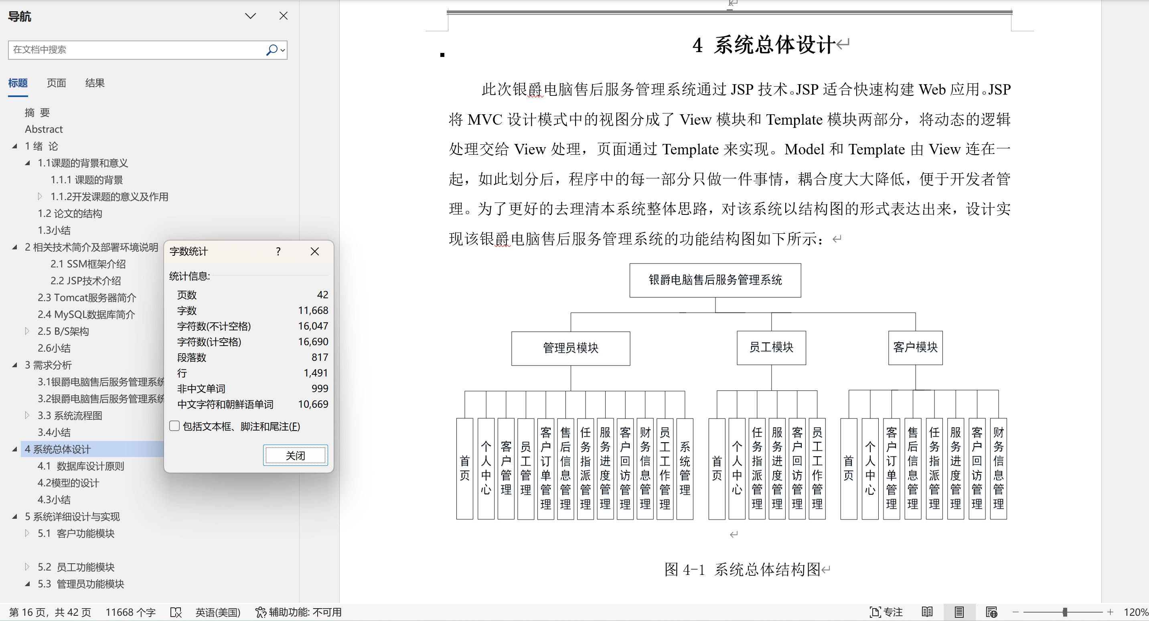
Task: Click the zoom out minus button
Action: coord(1015,612)
